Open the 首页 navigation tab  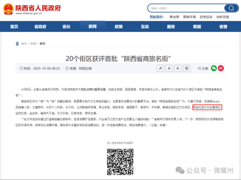pyautogui.click(x=14, y=27)
